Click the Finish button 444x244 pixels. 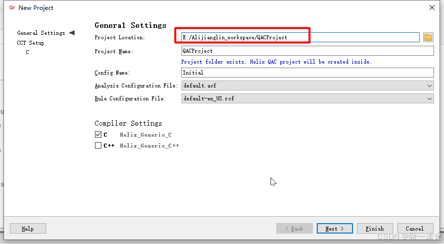(375, 229)
